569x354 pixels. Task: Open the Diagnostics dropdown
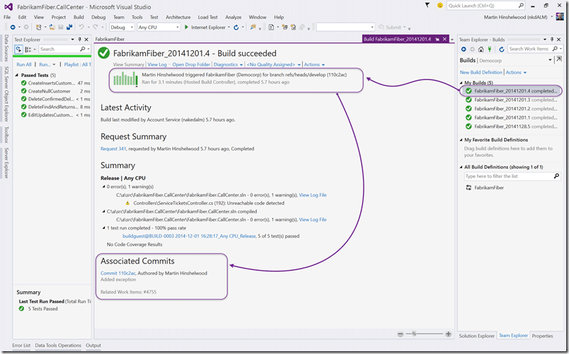point(229,64)
